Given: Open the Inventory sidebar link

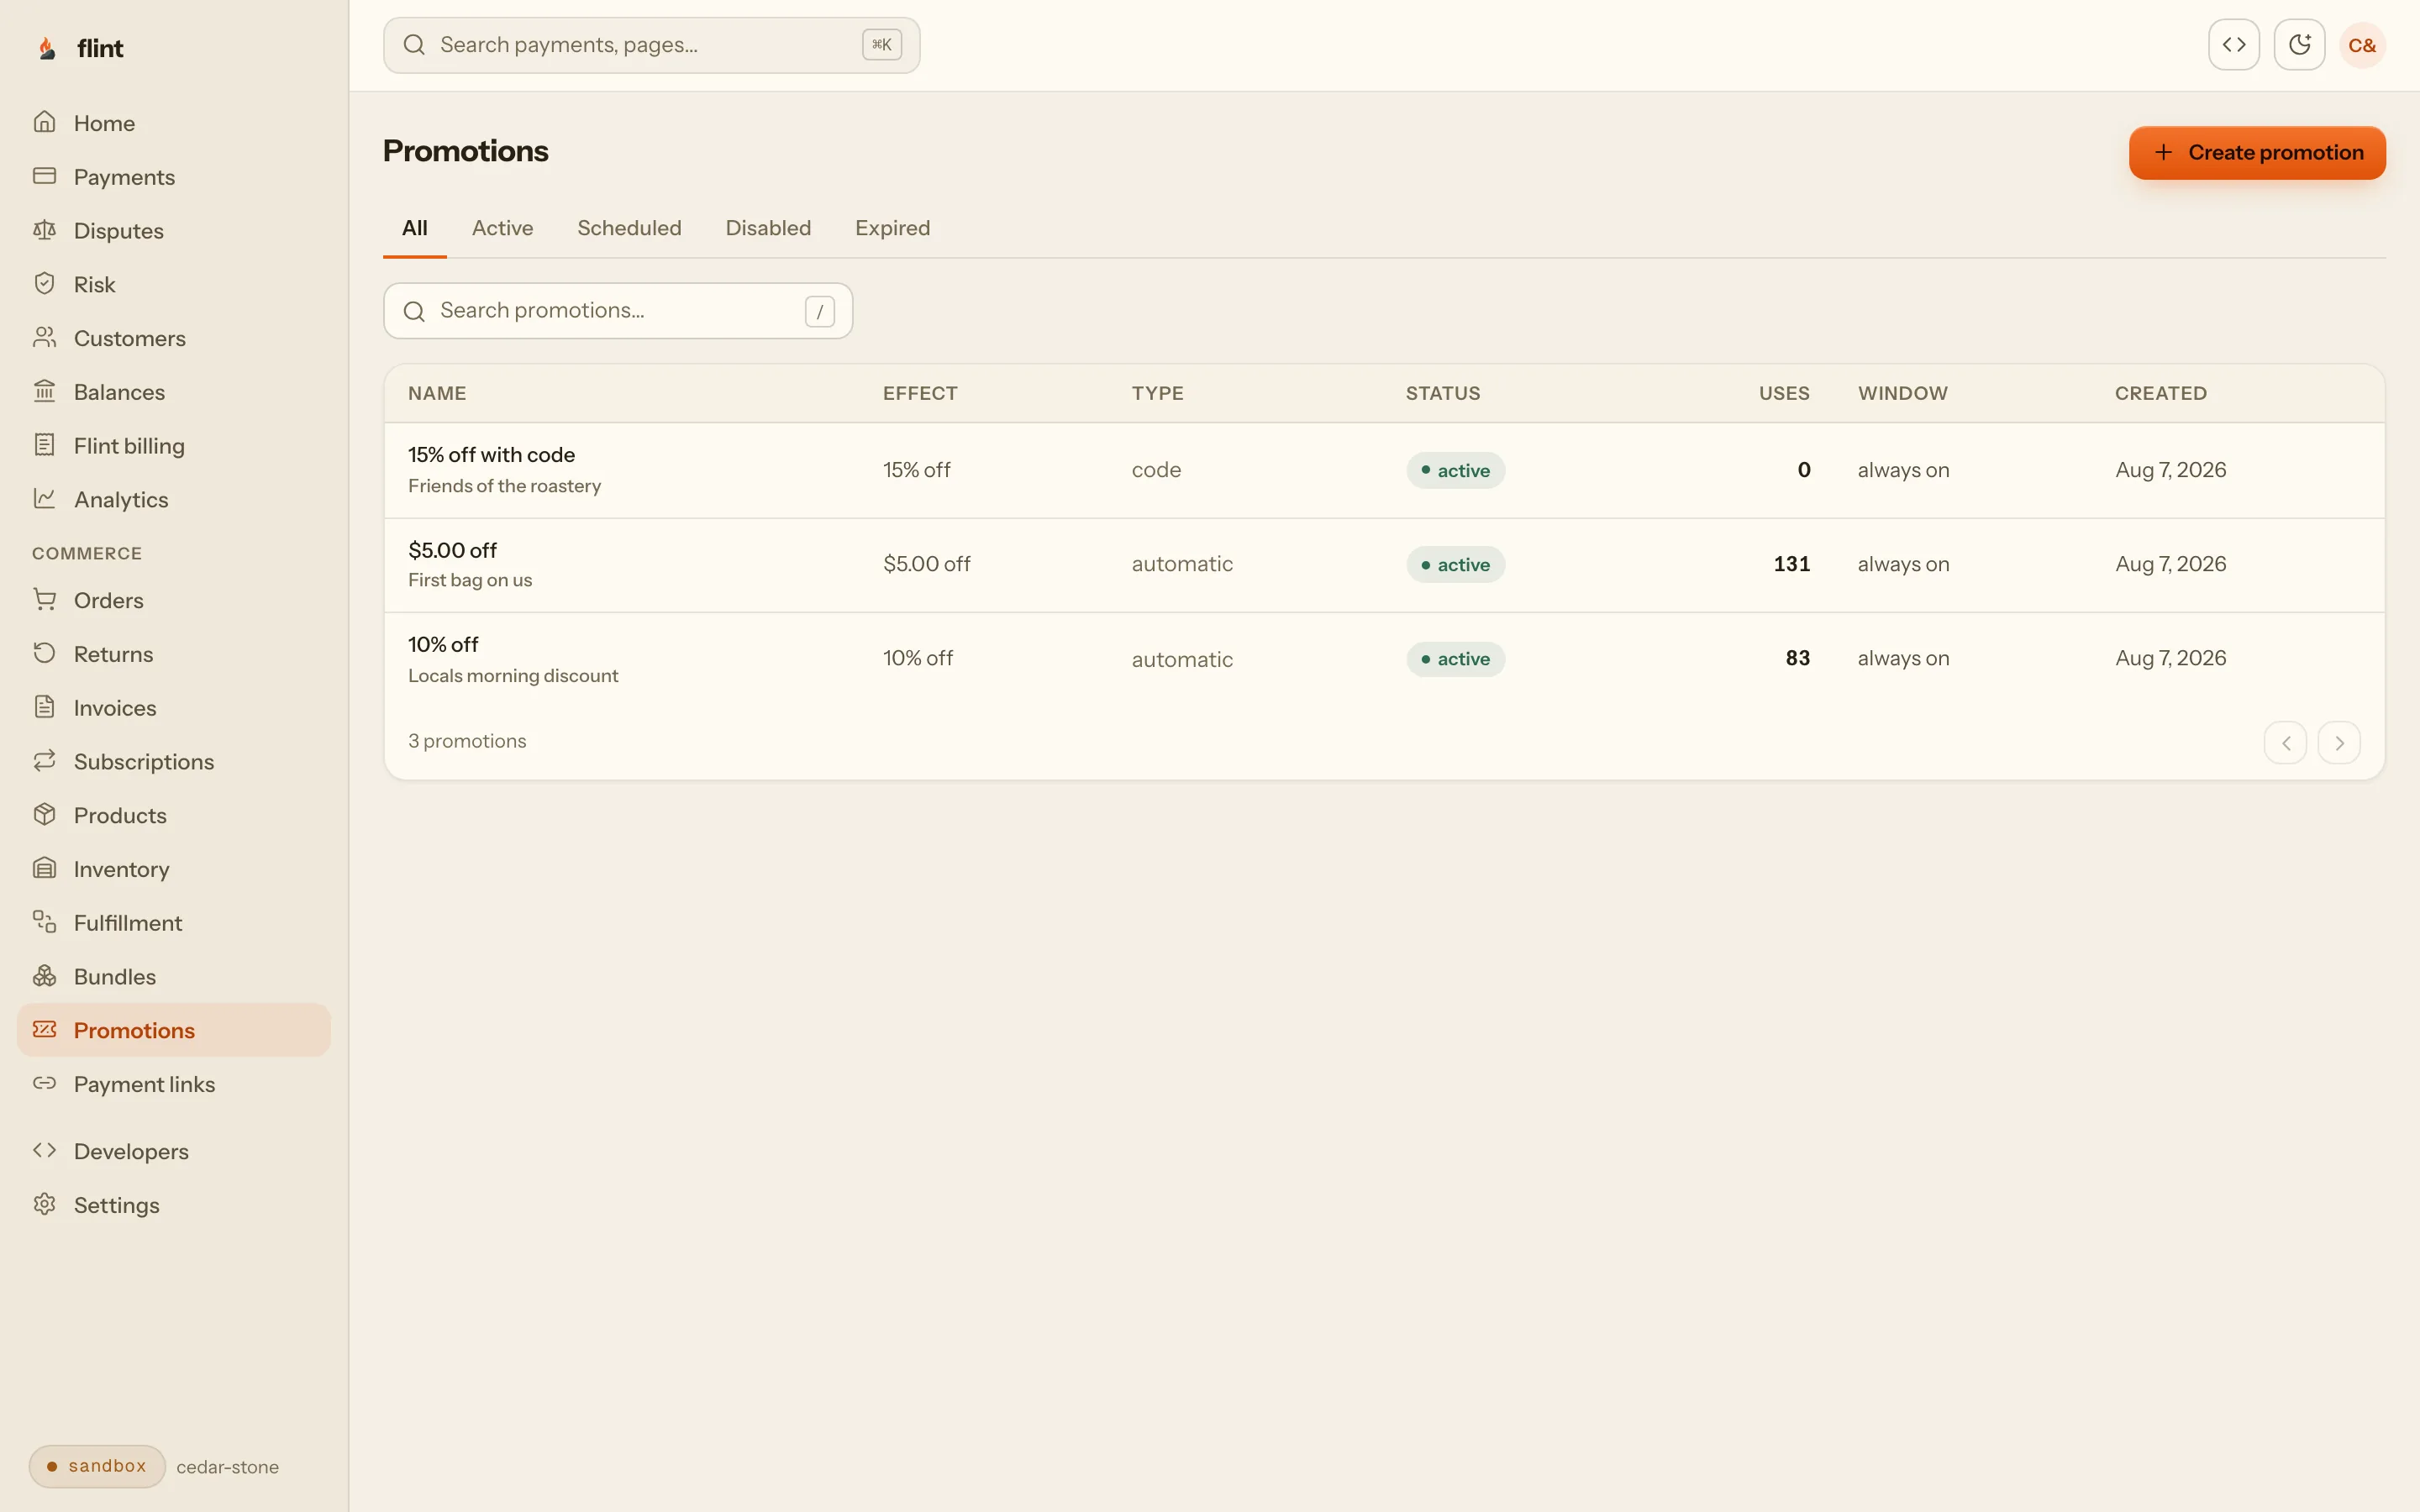Looking at the screenshot, I should [174, 869].
